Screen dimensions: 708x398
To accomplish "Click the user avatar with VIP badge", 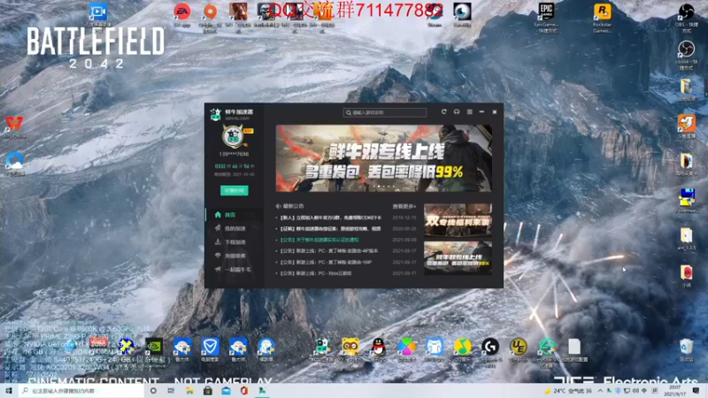I will coord(235,136).
